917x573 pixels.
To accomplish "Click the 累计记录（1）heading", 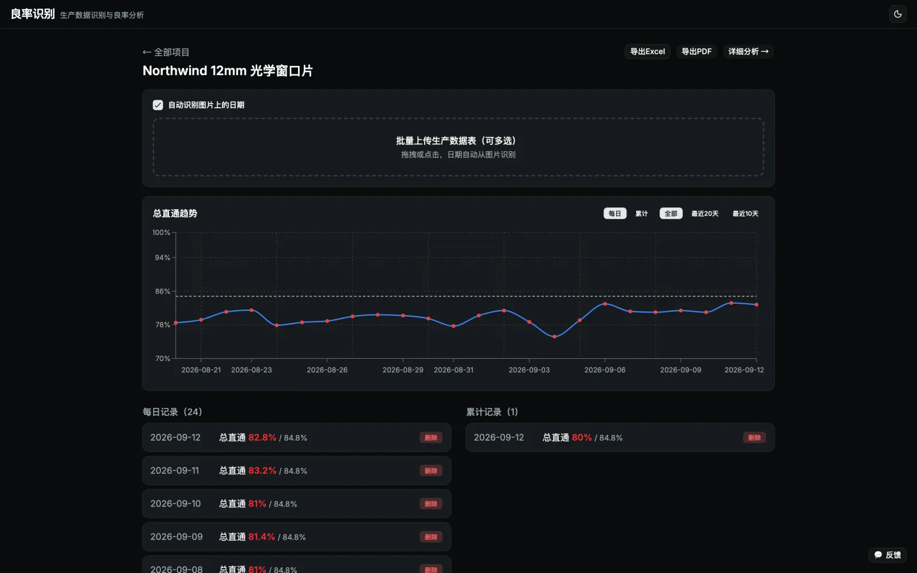I will point(492,412).
